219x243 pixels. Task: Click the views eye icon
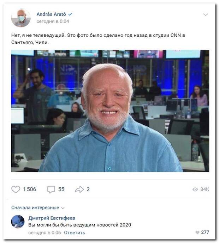tap(195, 189)
